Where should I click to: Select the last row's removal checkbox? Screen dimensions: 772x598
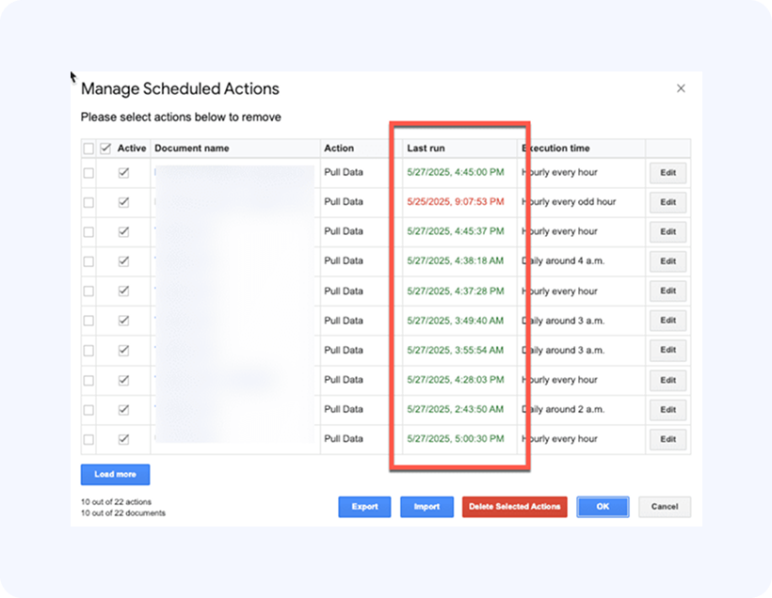88,439
